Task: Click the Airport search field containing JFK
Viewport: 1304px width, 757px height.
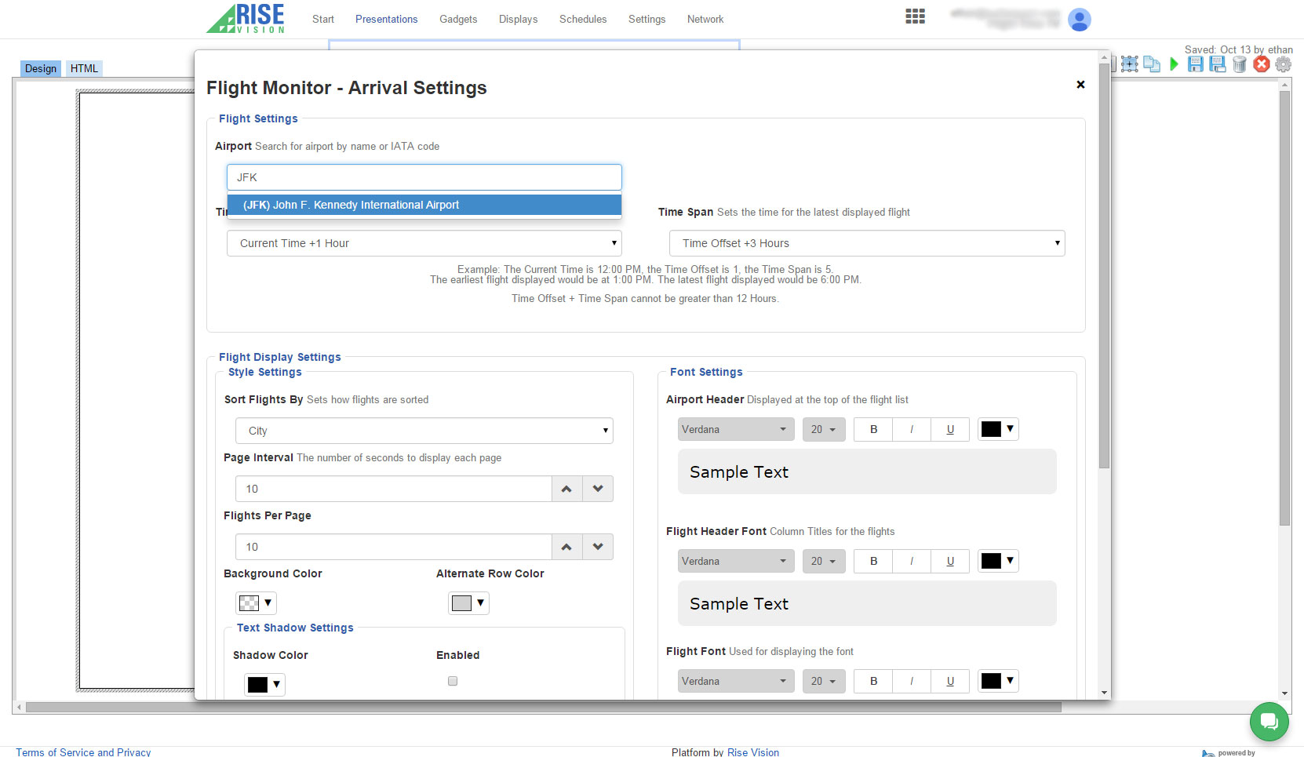Action: pos(424,177)
